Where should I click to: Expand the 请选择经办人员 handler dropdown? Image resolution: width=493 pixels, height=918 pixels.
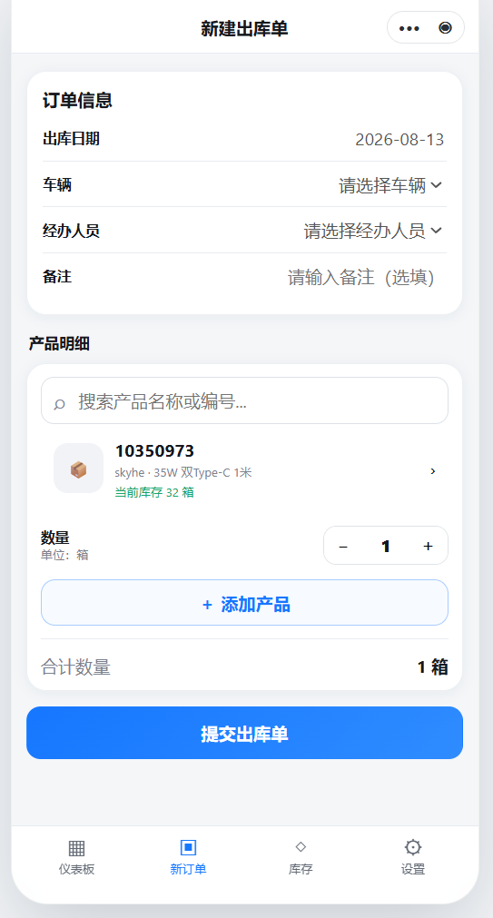[x=373, y=231]
